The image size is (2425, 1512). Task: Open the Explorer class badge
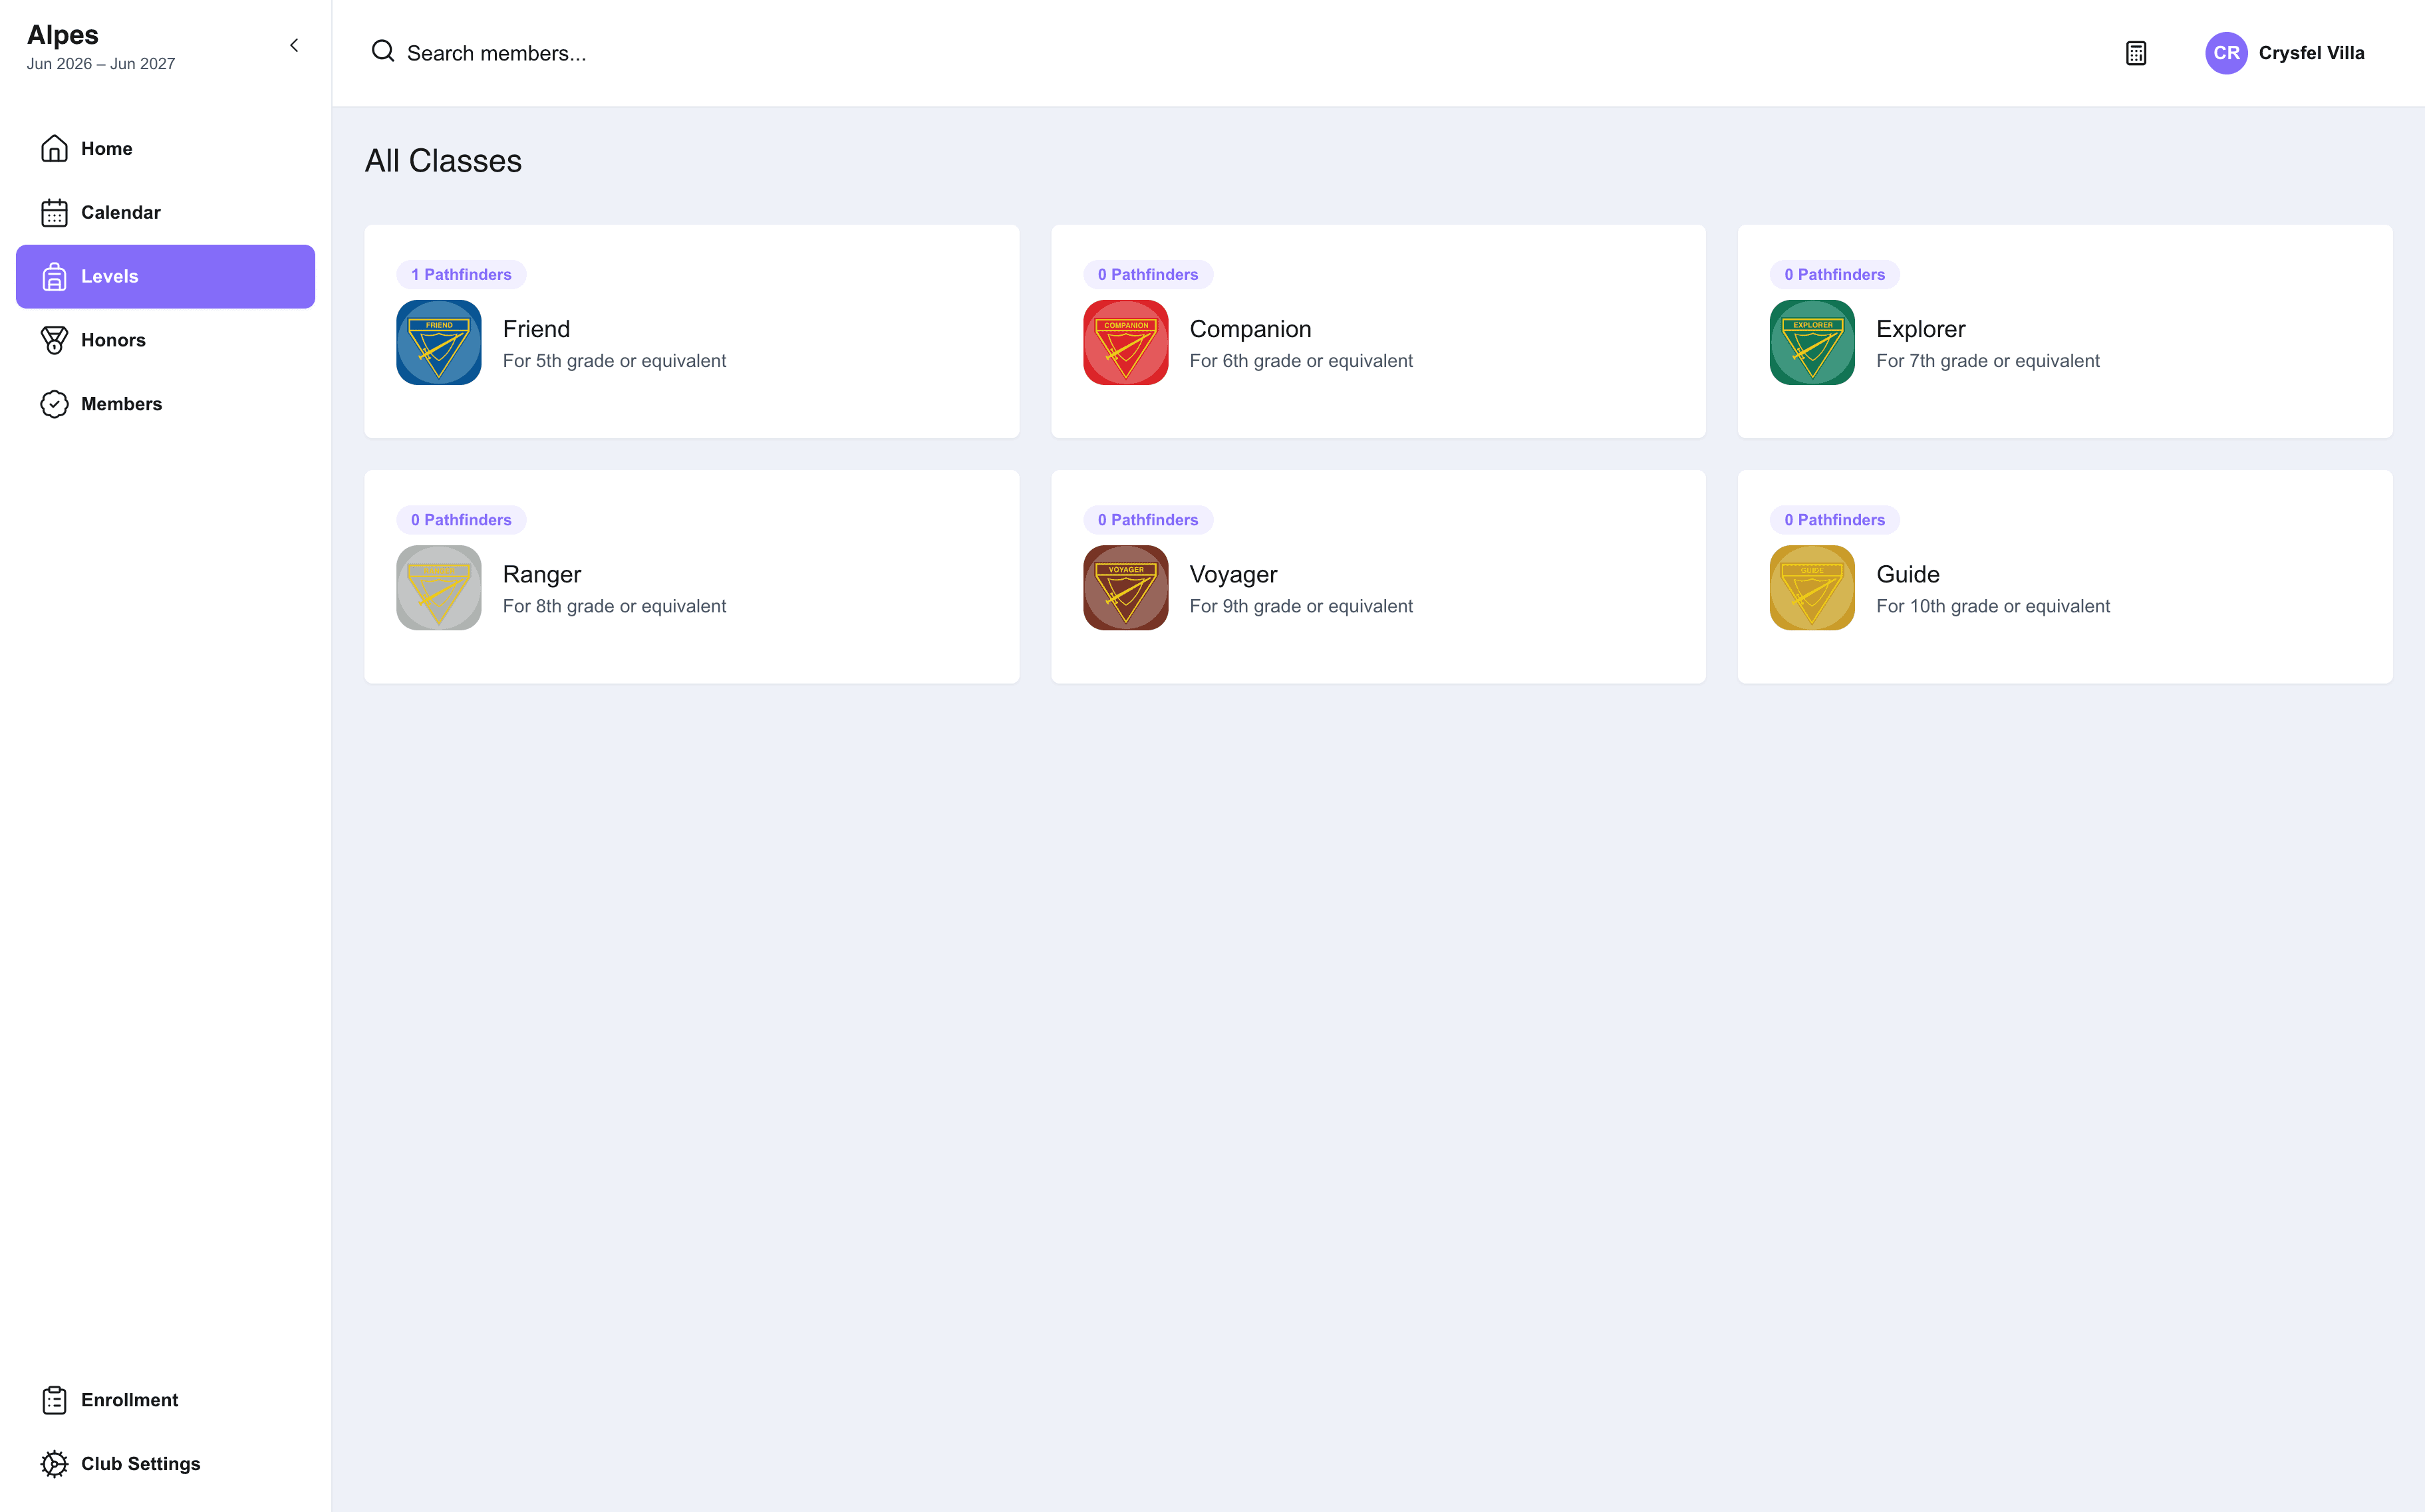1812,342
